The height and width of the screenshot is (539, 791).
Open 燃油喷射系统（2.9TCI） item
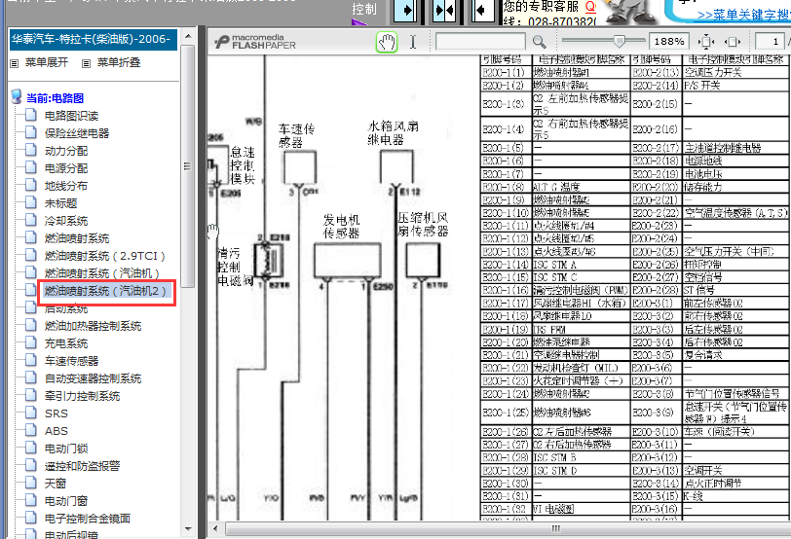pyautogui.click(x=105, y=256)
